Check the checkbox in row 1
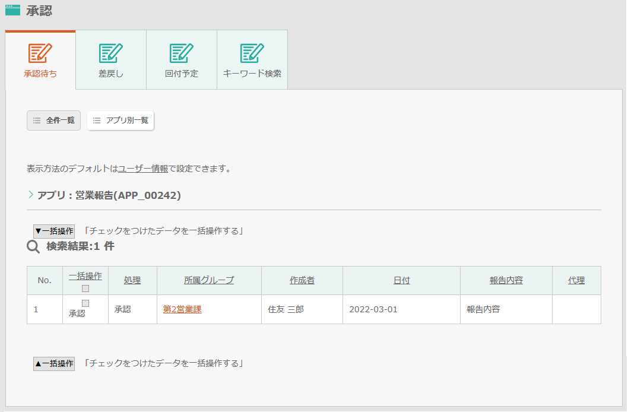Image resolution: width=628 pixels, height=412 pixels. coord(85,303)
